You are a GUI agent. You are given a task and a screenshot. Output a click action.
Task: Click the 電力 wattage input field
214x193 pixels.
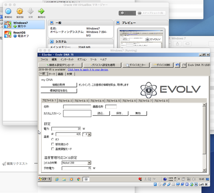[66, 129]
